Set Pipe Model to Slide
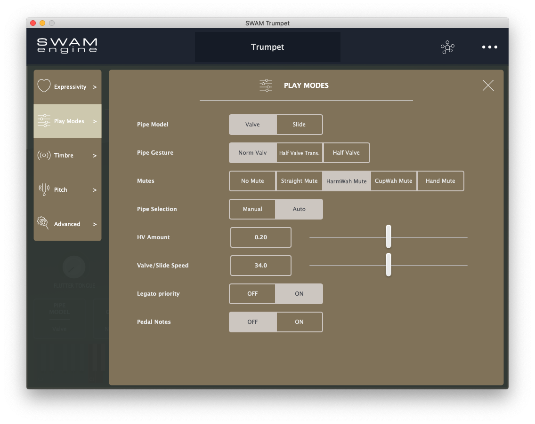 tap(299, 125)
